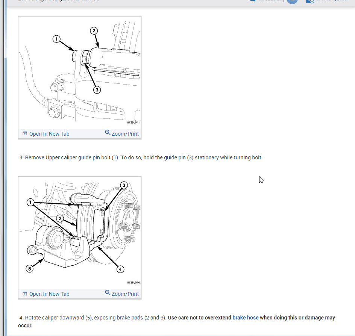Image resolution: width=355 pixels, height=336 pixels.
Task: Click step 3 text 'Remove Upper caliper guide pin bolt'
Action: [68, 157]
